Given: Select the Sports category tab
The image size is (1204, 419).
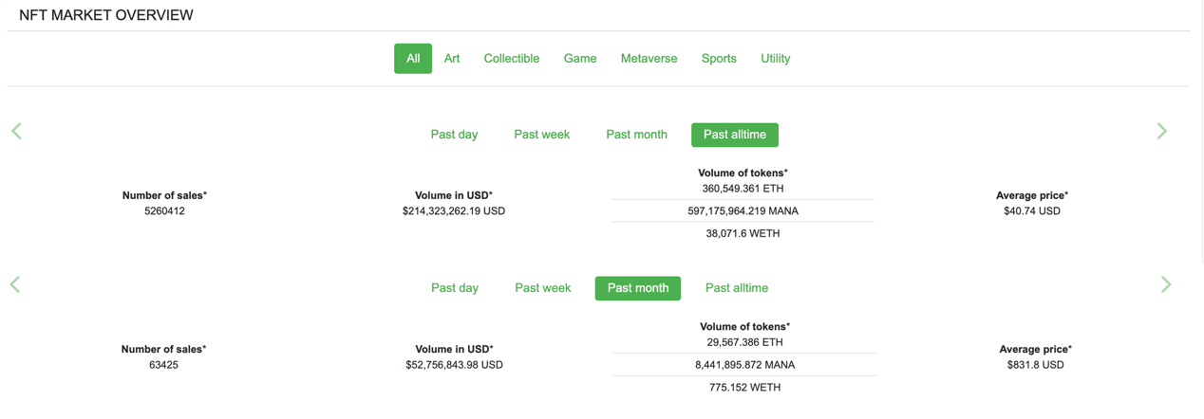Looking at the screenshot, I should [719, 59].
